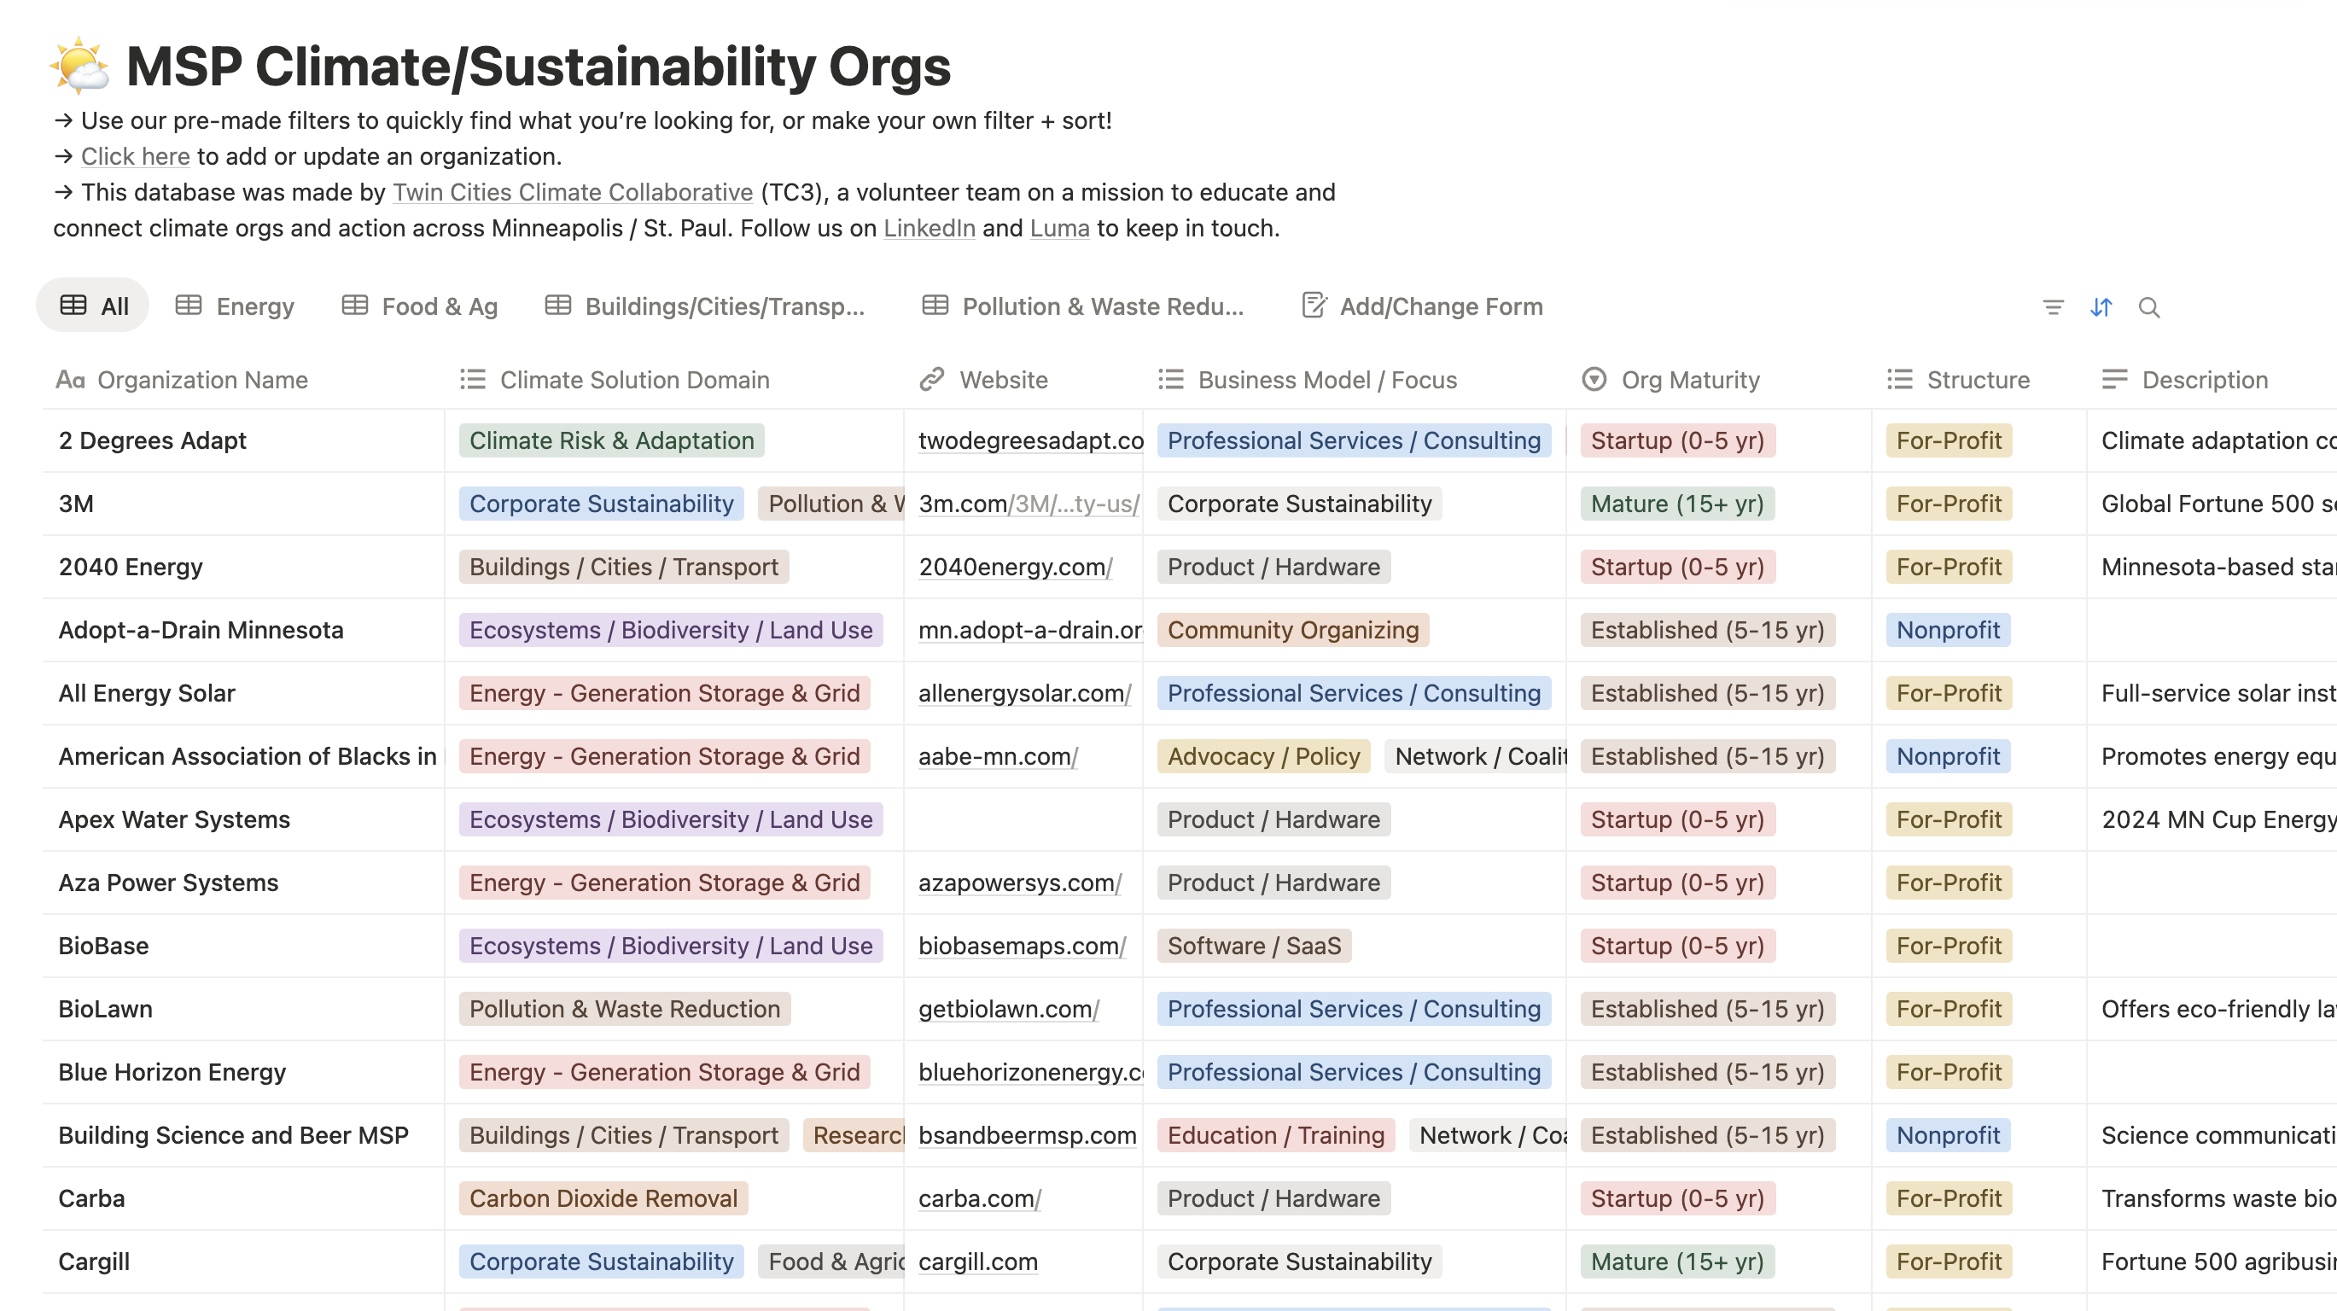Image resolution: width=2337 pixels, height=1311 pixels.
Task: Open the Business Model / Focus column header
Action: click(x=1326, y=379)
